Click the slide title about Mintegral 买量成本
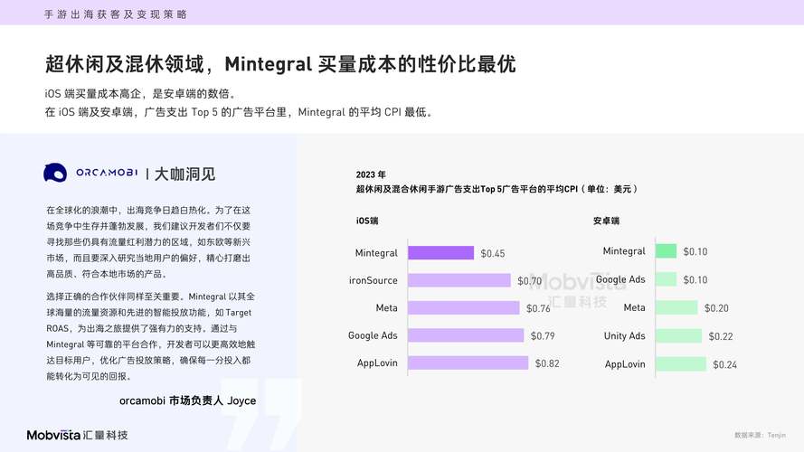Viewport: 804px width, 452px height. (x=280, y=64)
